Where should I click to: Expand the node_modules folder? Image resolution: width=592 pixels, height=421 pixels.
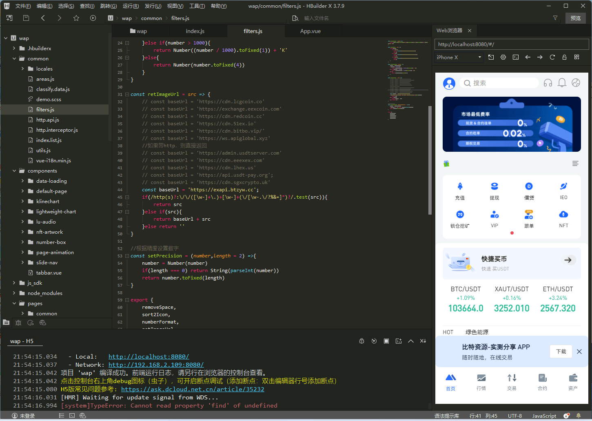(x=14, y=293)
